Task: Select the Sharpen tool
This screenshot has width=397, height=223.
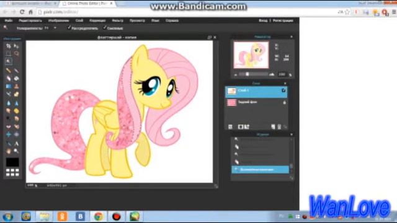Action: pos(17,103)
